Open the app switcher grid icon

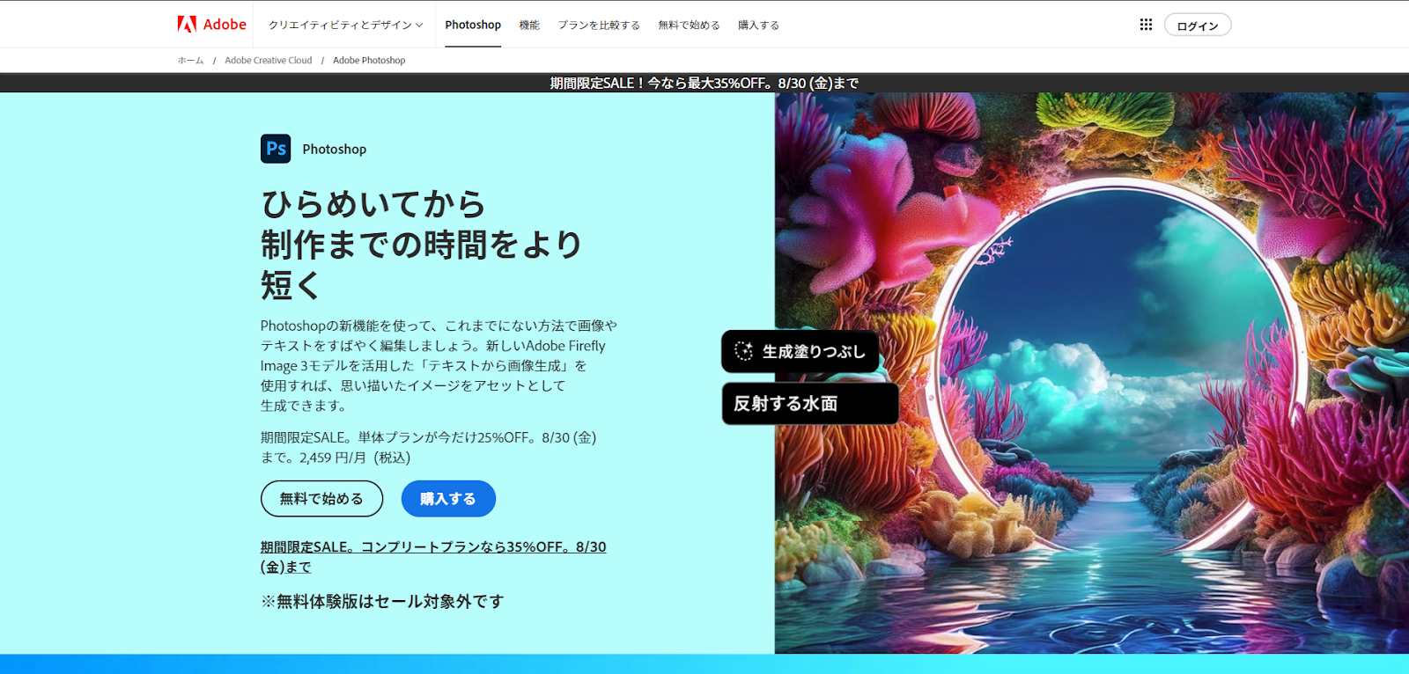point(1146,25)
